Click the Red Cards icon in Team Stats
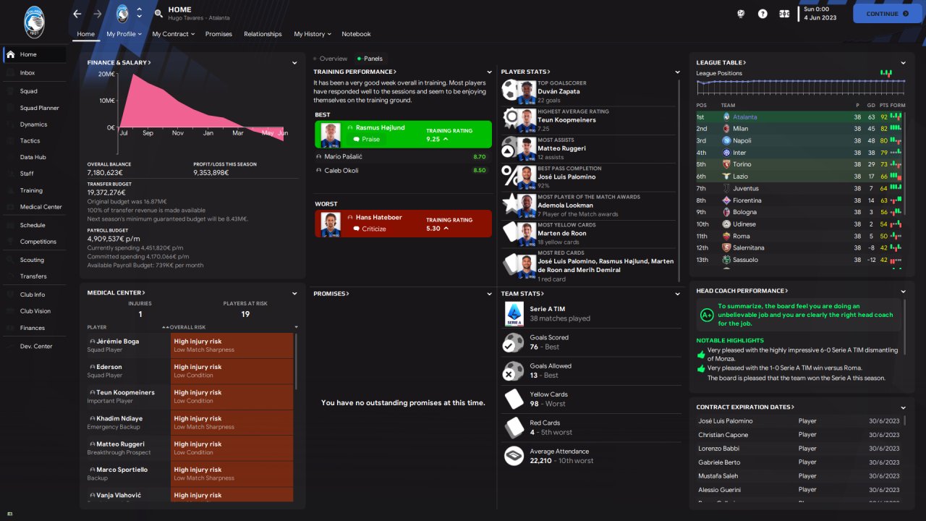The image size is (926, 521). pyautogui.click(x=513, y=427)
